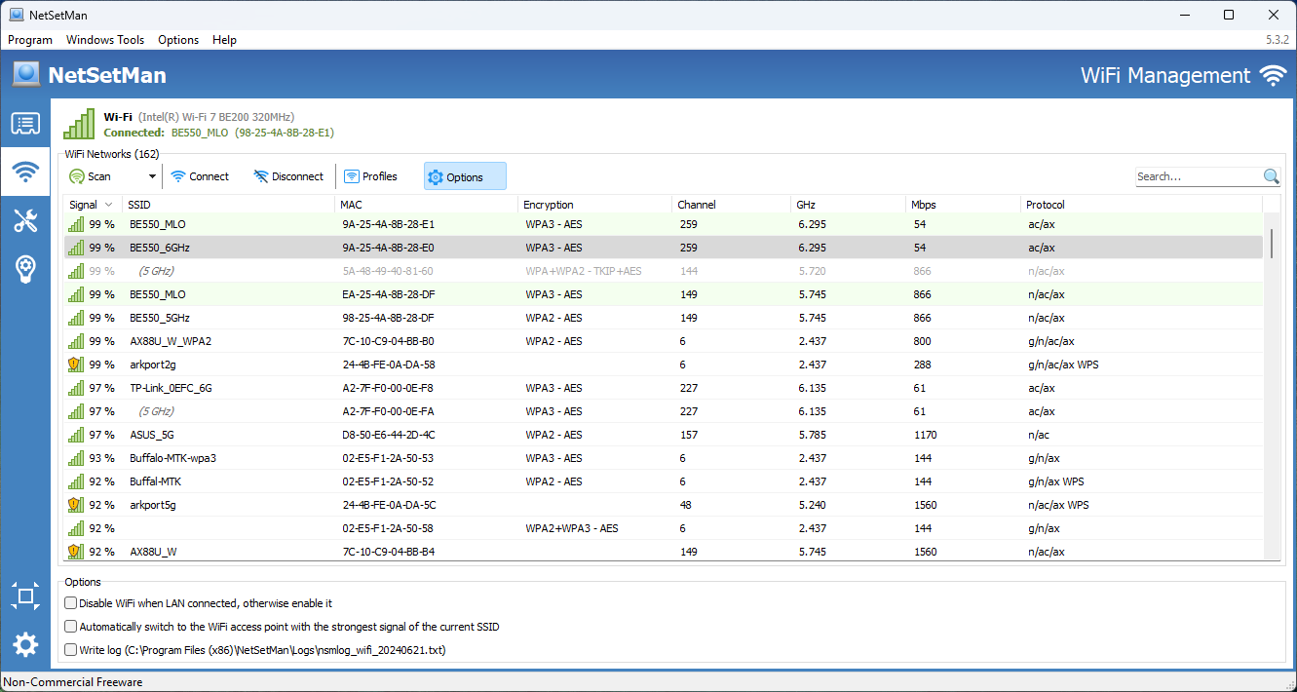
Task: Select the Buffalo-MTK-wpa3 network
Action: click(x=664, y=458)
